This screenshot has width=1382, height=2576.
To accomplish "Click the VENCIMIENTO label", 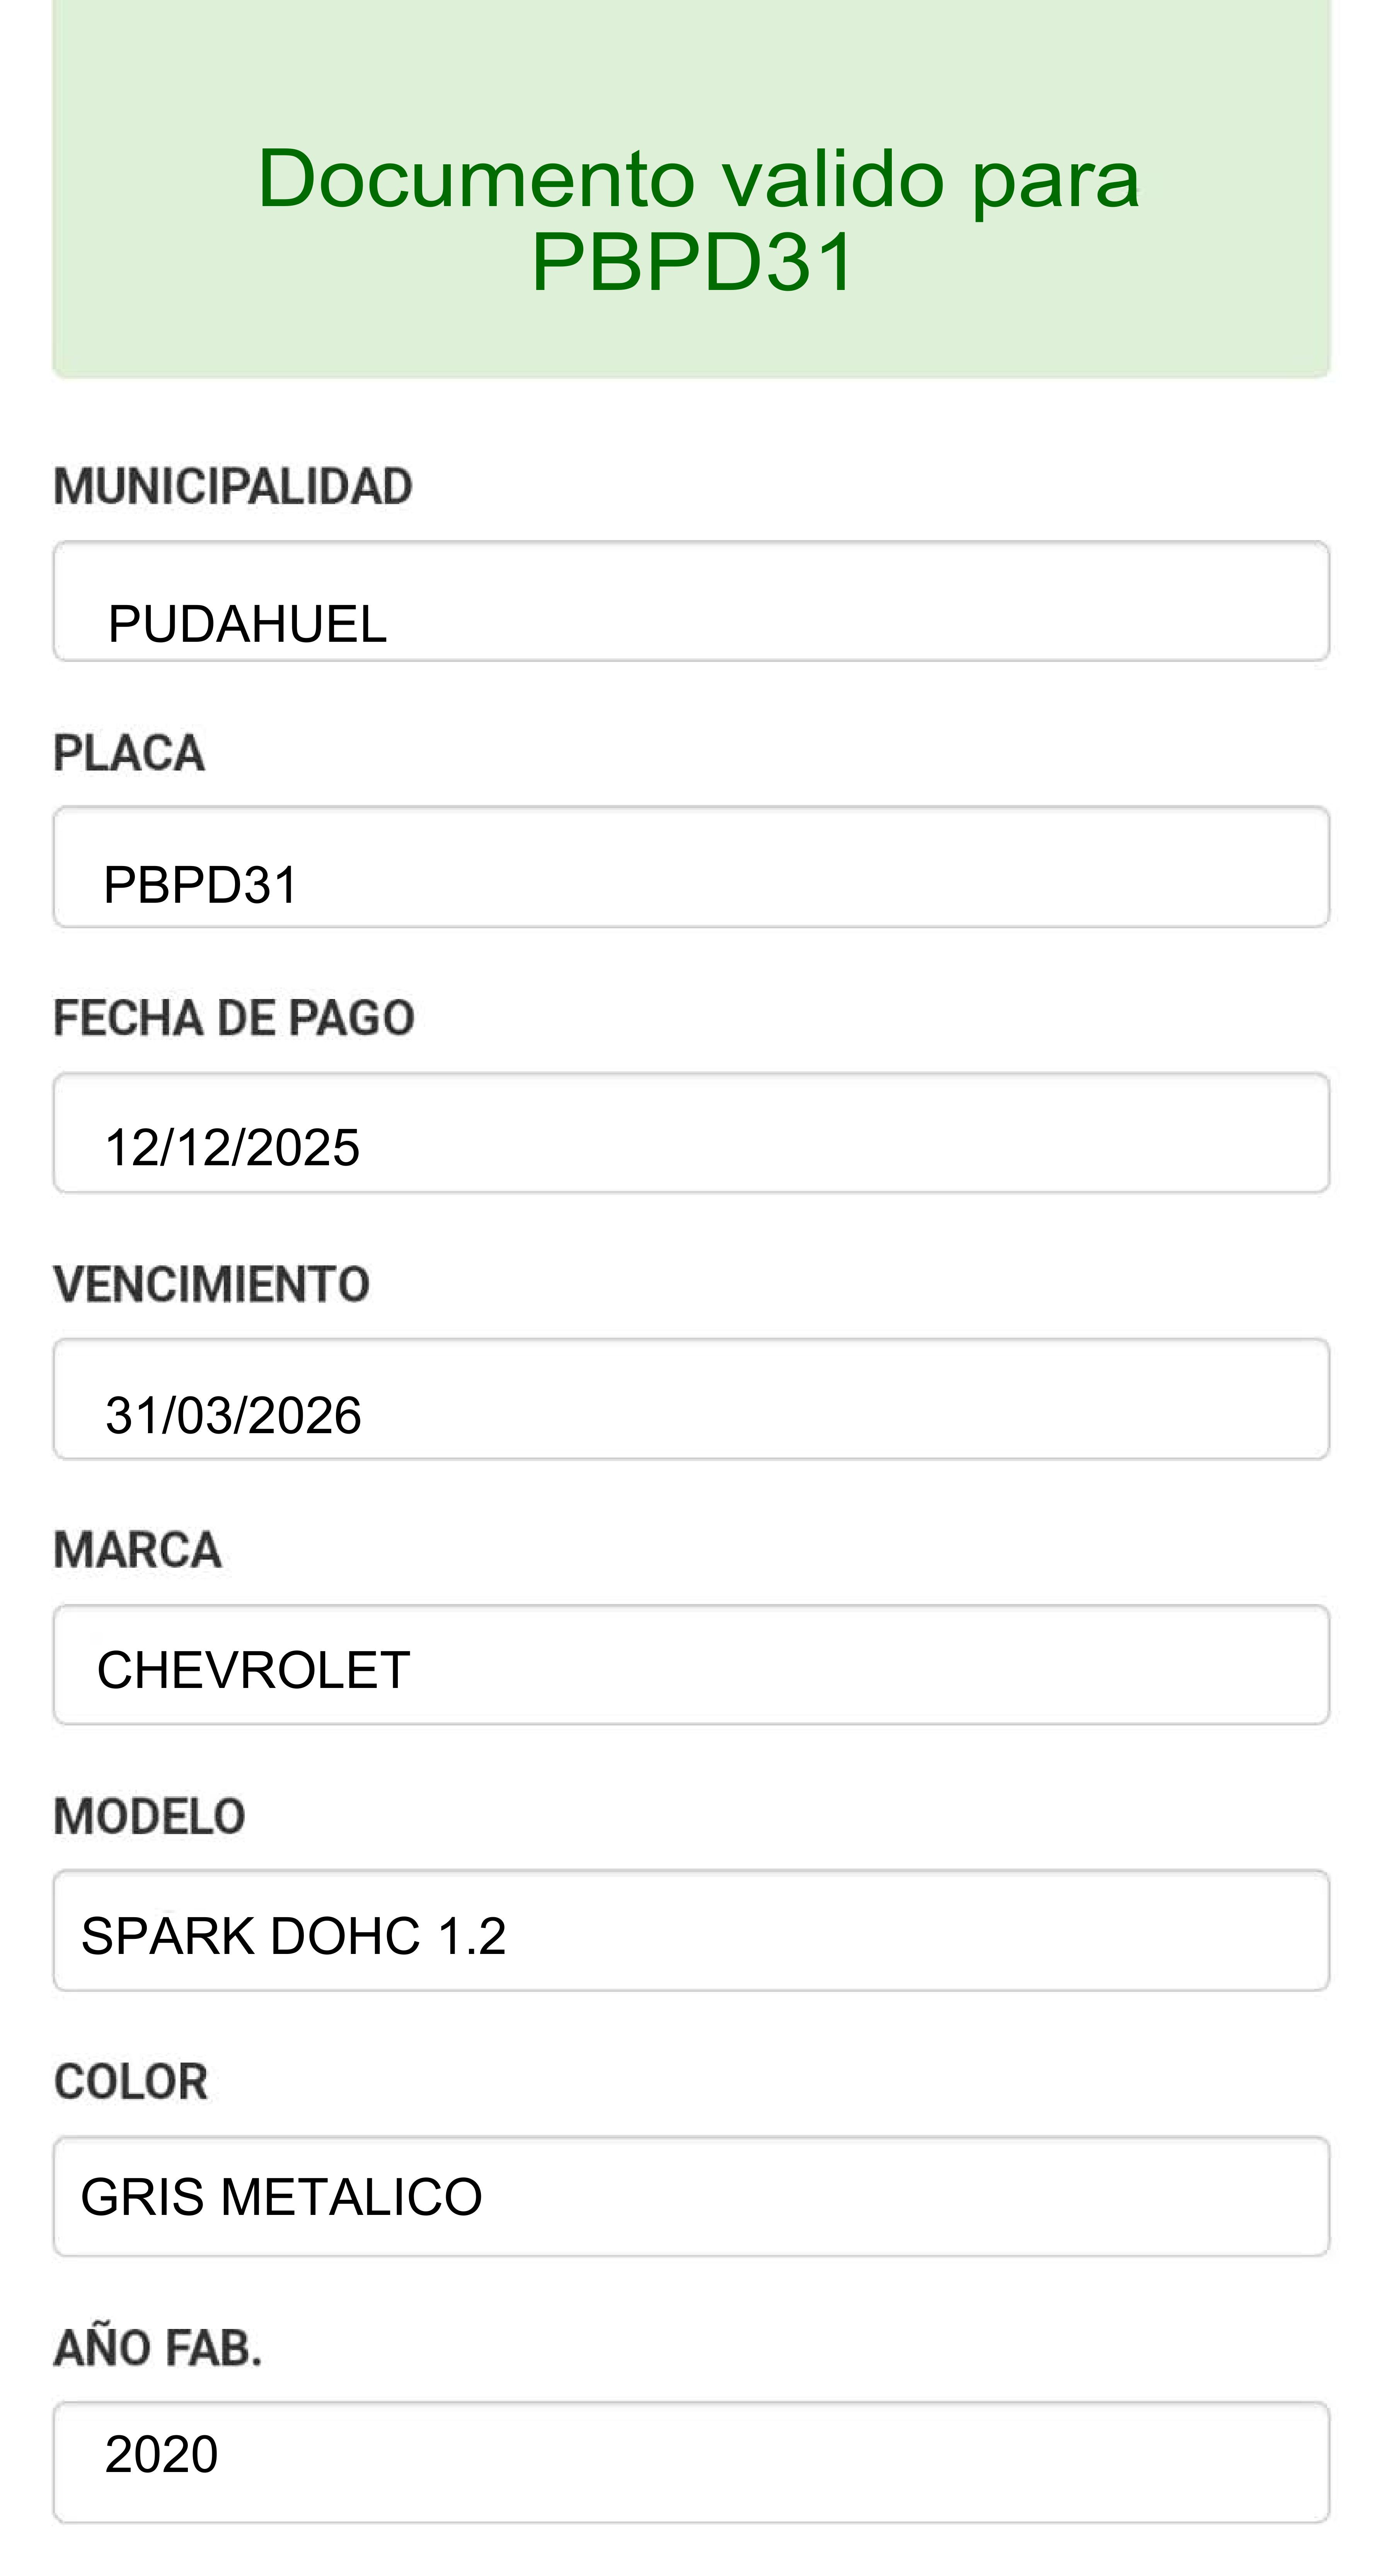I will [212, 1284].
